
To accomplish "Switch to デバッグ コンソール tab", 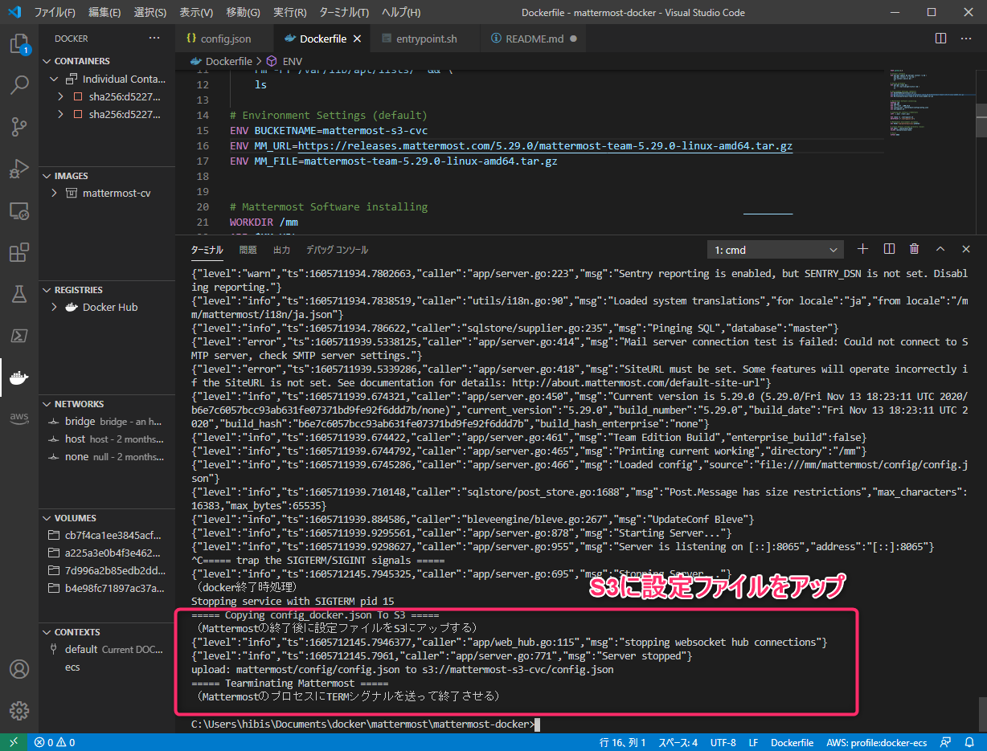I will point(337,250).
